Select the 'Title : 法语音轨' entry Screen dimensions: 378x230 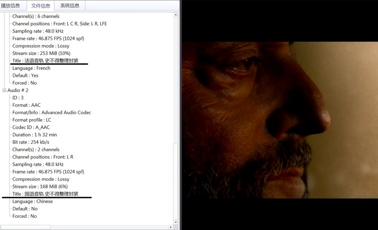tap(46, 61)
